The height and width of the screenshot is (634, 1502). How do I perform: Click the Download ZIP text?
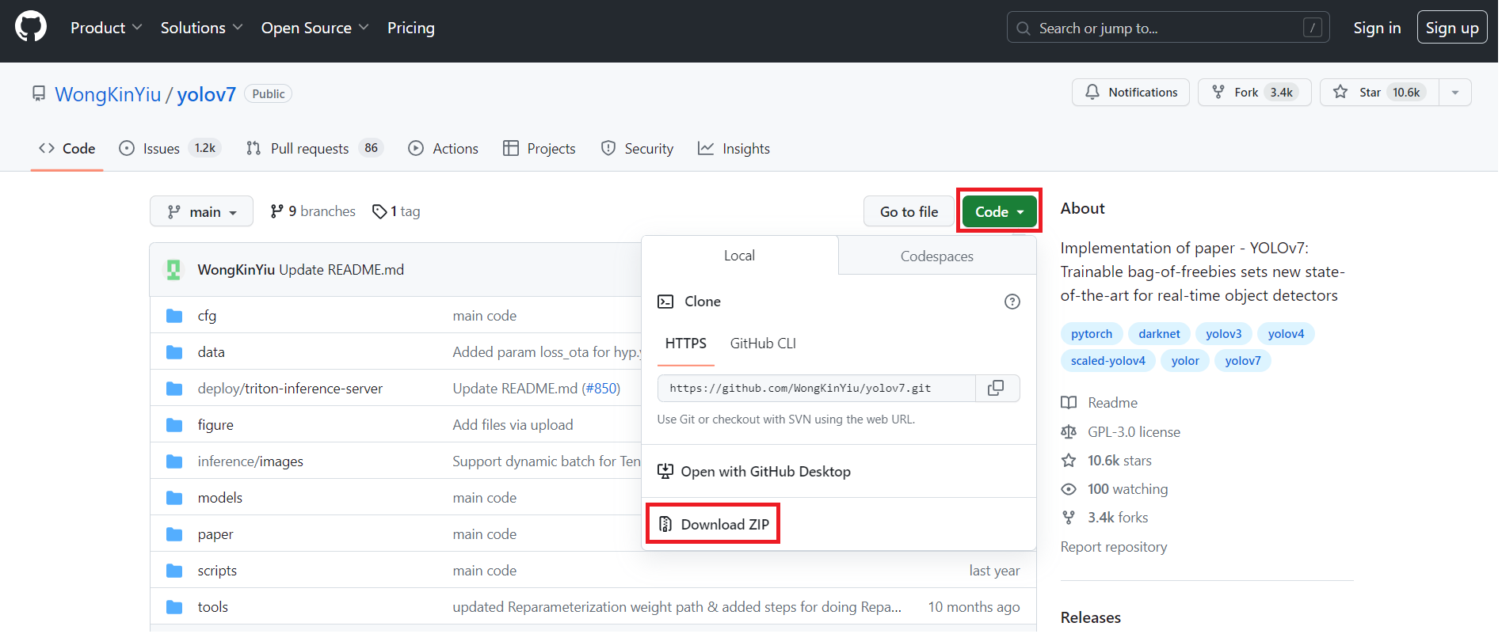(725, 525)
